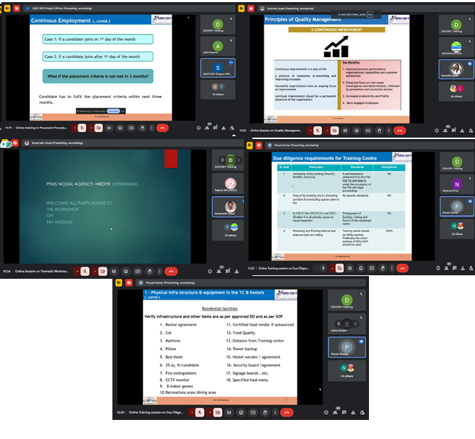Viewport: 475px width, 439px height.
Task: Expand audio settings arrow in 12:20 meeting
Action: [x=192, y=412]
